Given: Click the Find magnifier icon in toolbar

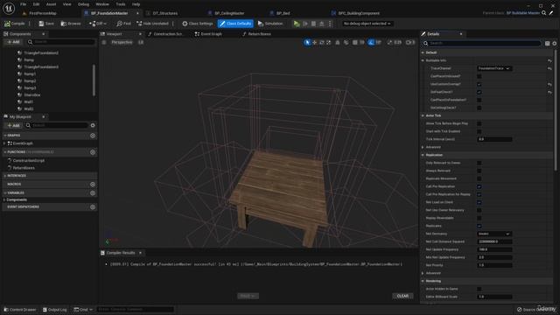Looking at the screenshot, I should [119, 24].
